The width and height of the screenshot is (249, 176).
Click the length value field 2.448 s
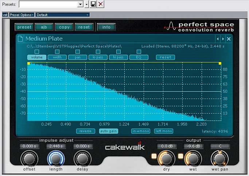pos(56,146)
